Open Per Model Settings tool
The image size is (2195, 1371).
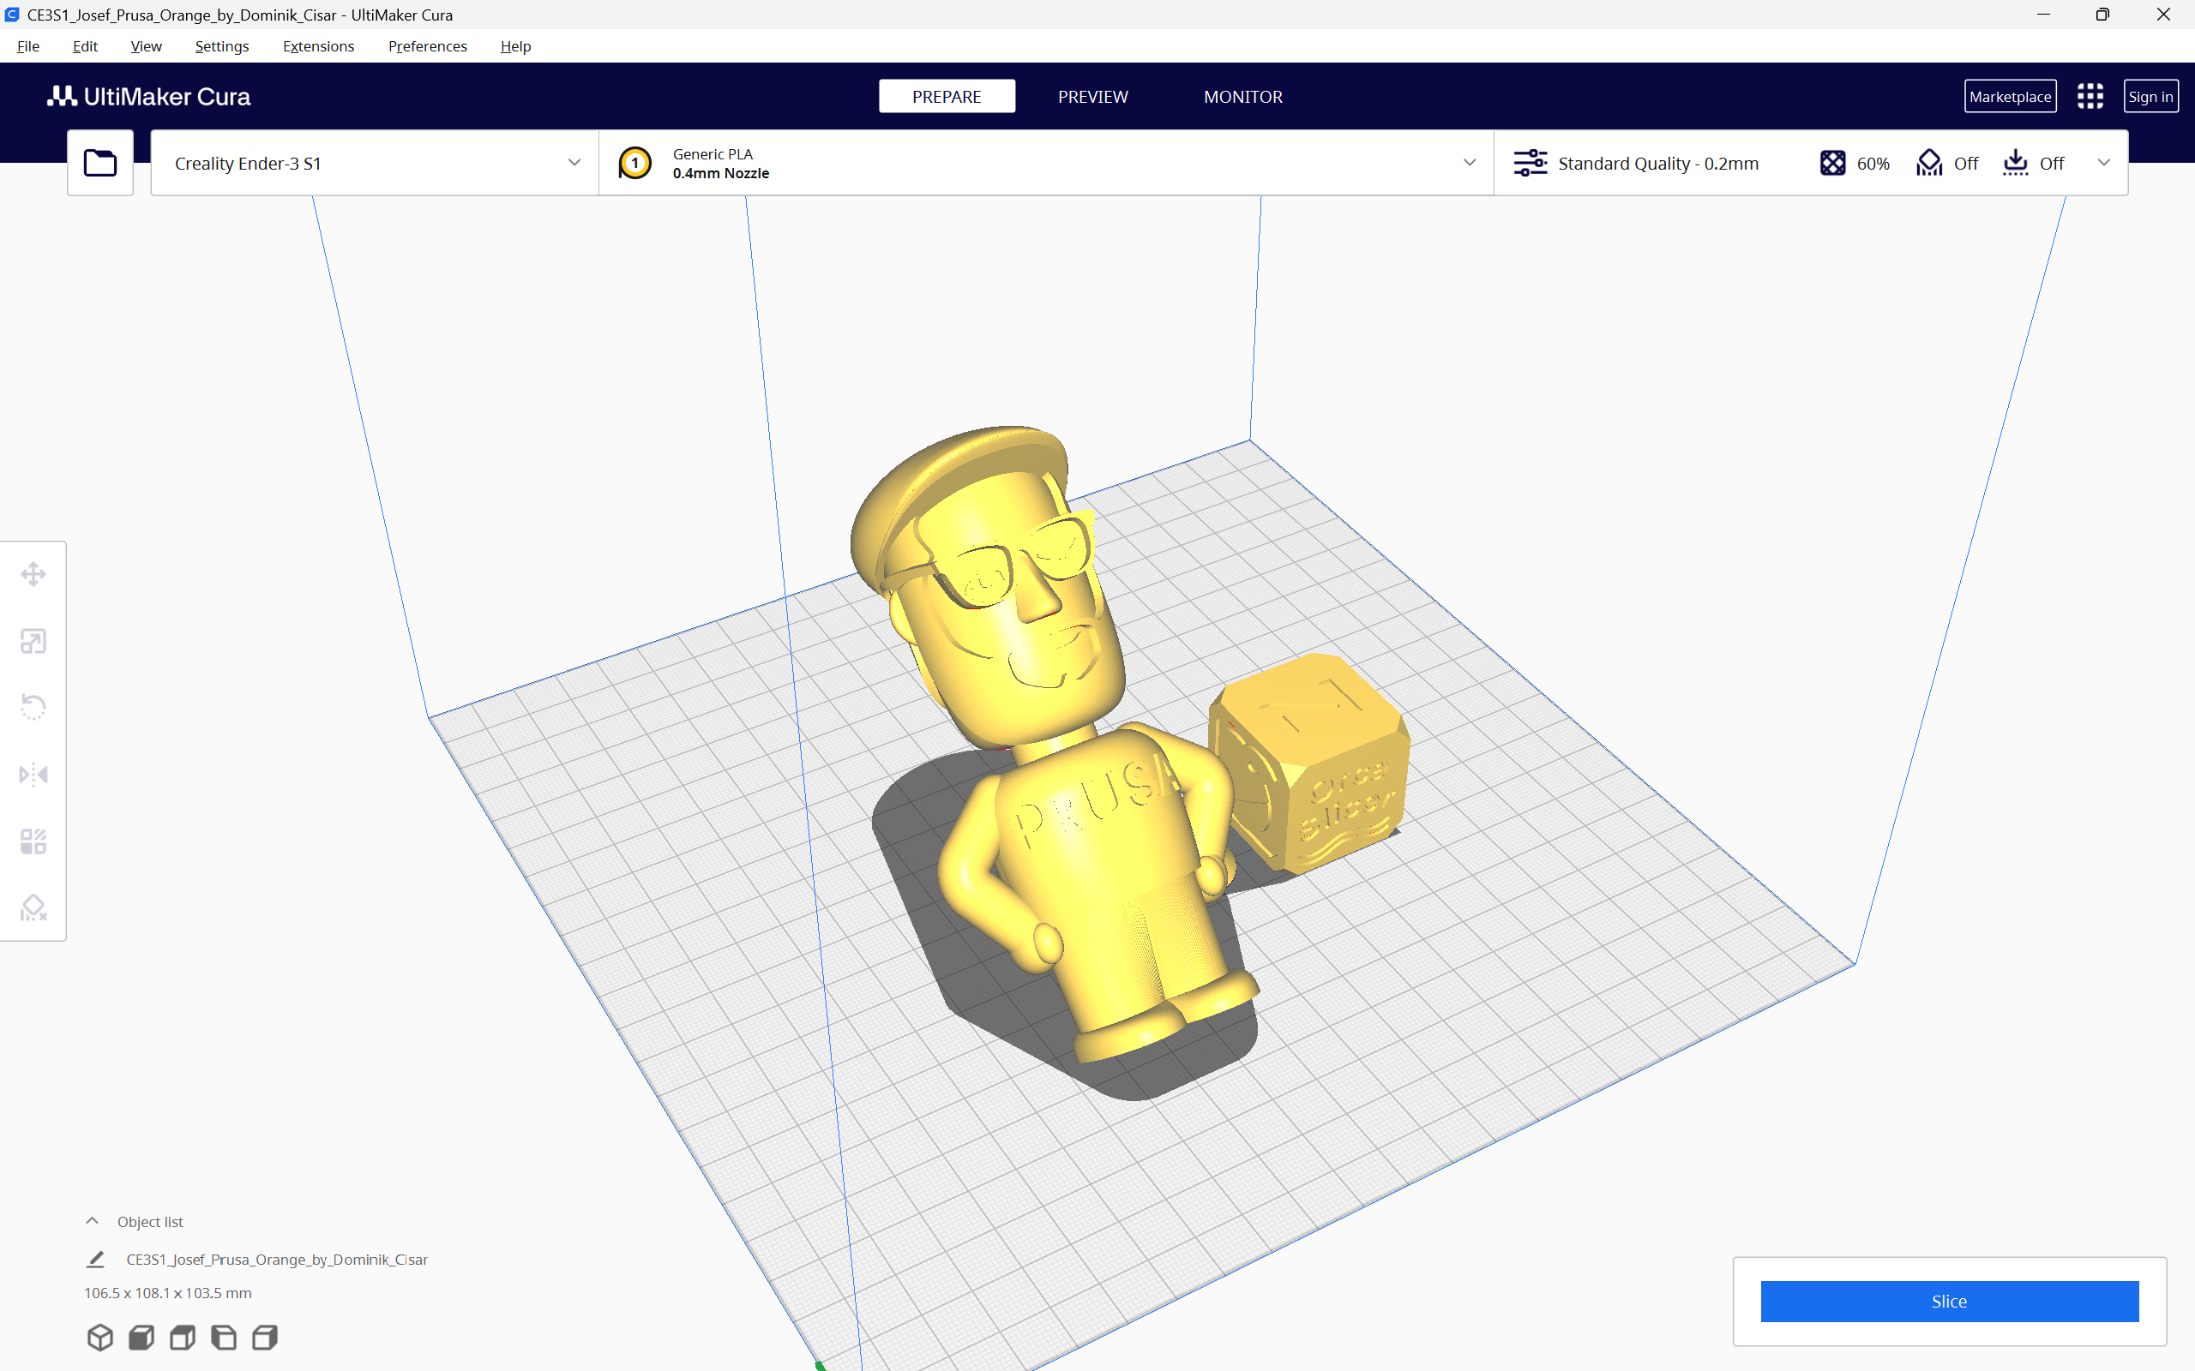33,841
